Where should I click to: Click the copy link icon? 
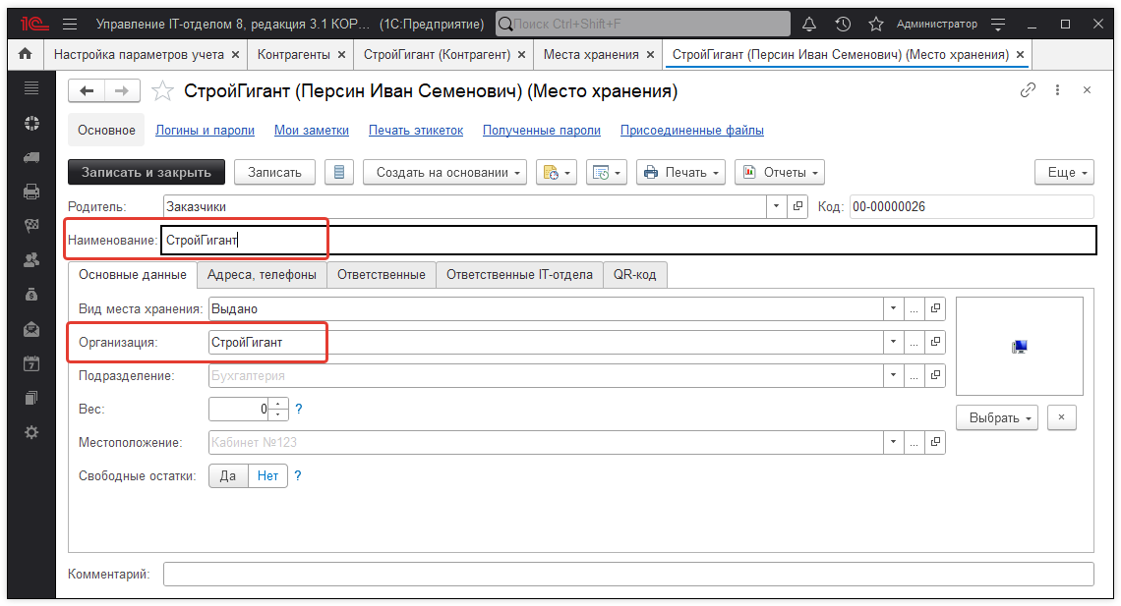coord(1028,90)
